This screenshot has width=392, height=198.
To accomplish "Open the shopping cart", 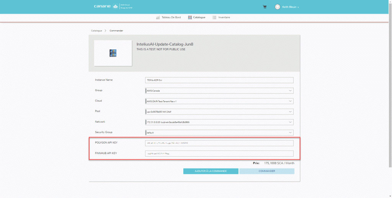I will click(x=265, y=7).
